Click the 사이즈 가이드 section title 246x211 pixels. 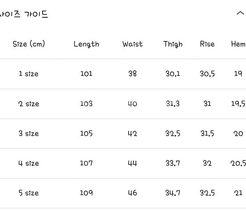[24, 14]
